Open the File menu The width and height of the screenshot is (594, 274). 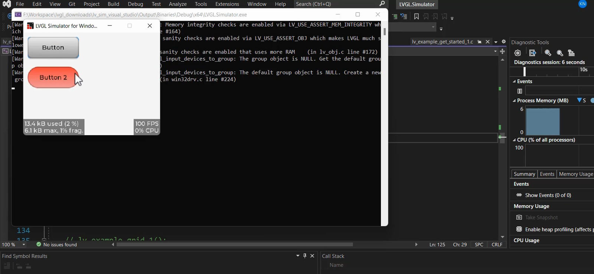[x=20, y=4]
